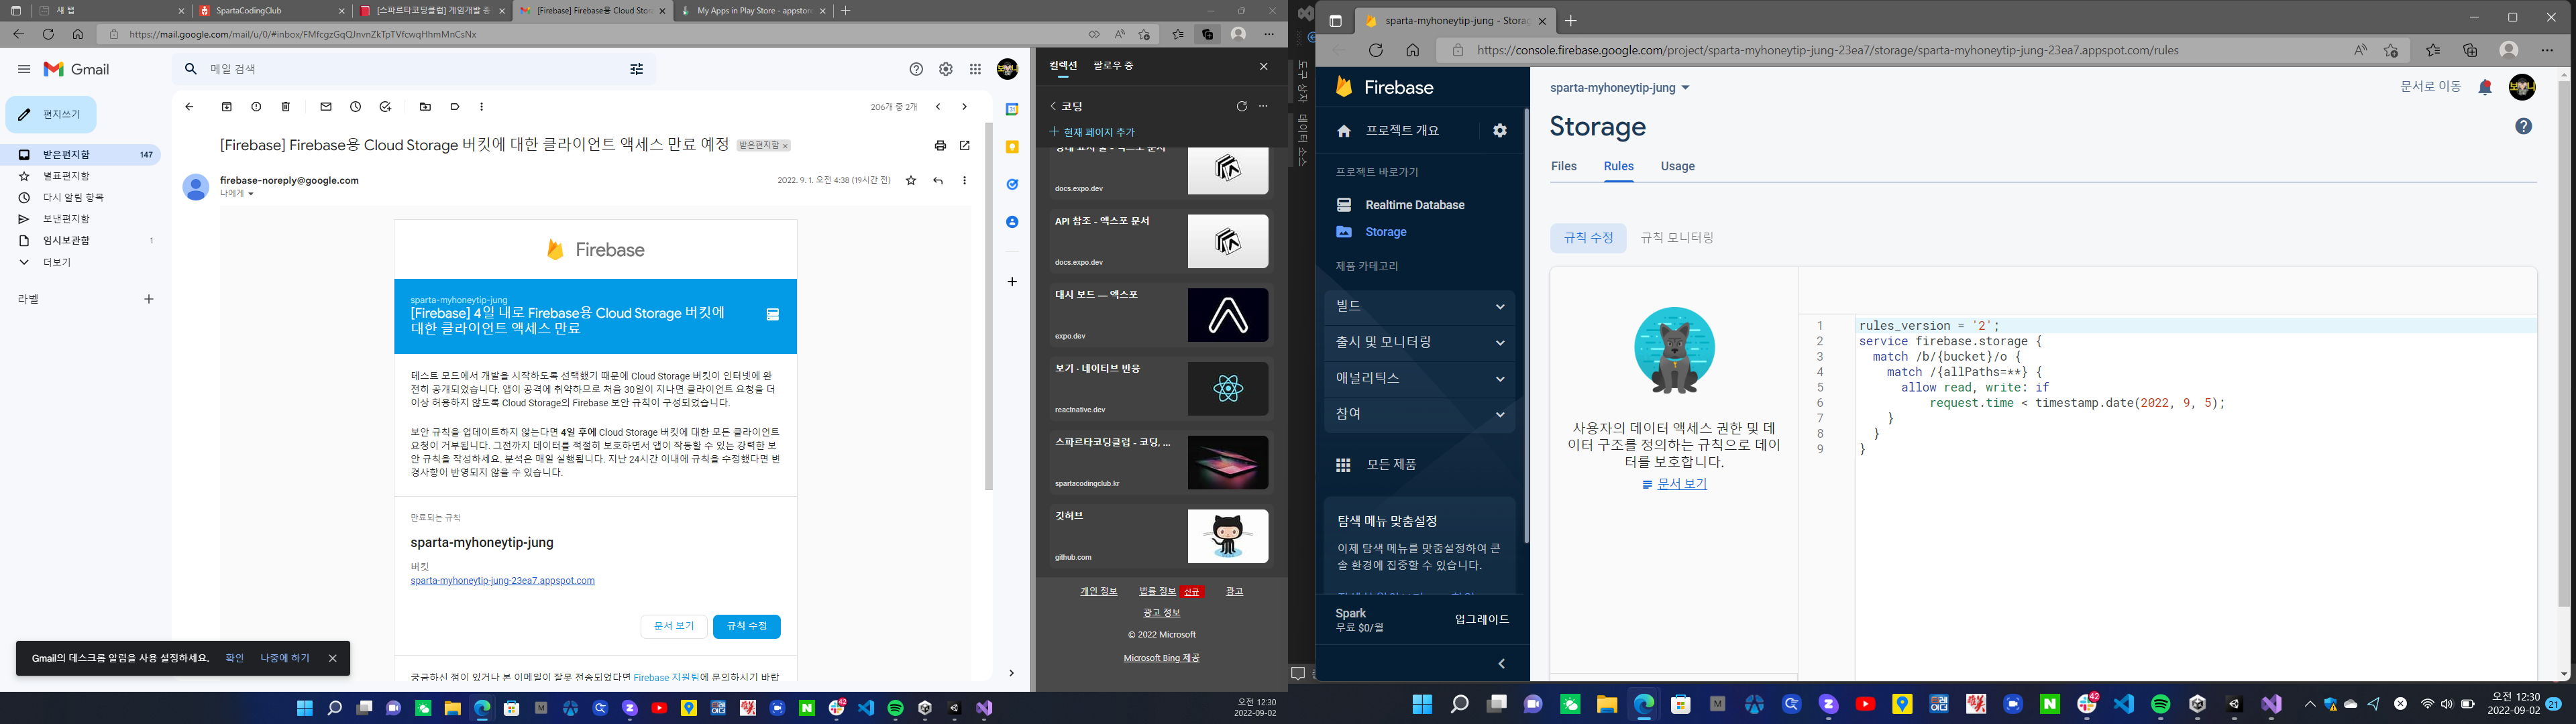Viewport: 2576px width, 724px height.
Task: Open Gmail settings gear icon
Action: coord(946,69)
